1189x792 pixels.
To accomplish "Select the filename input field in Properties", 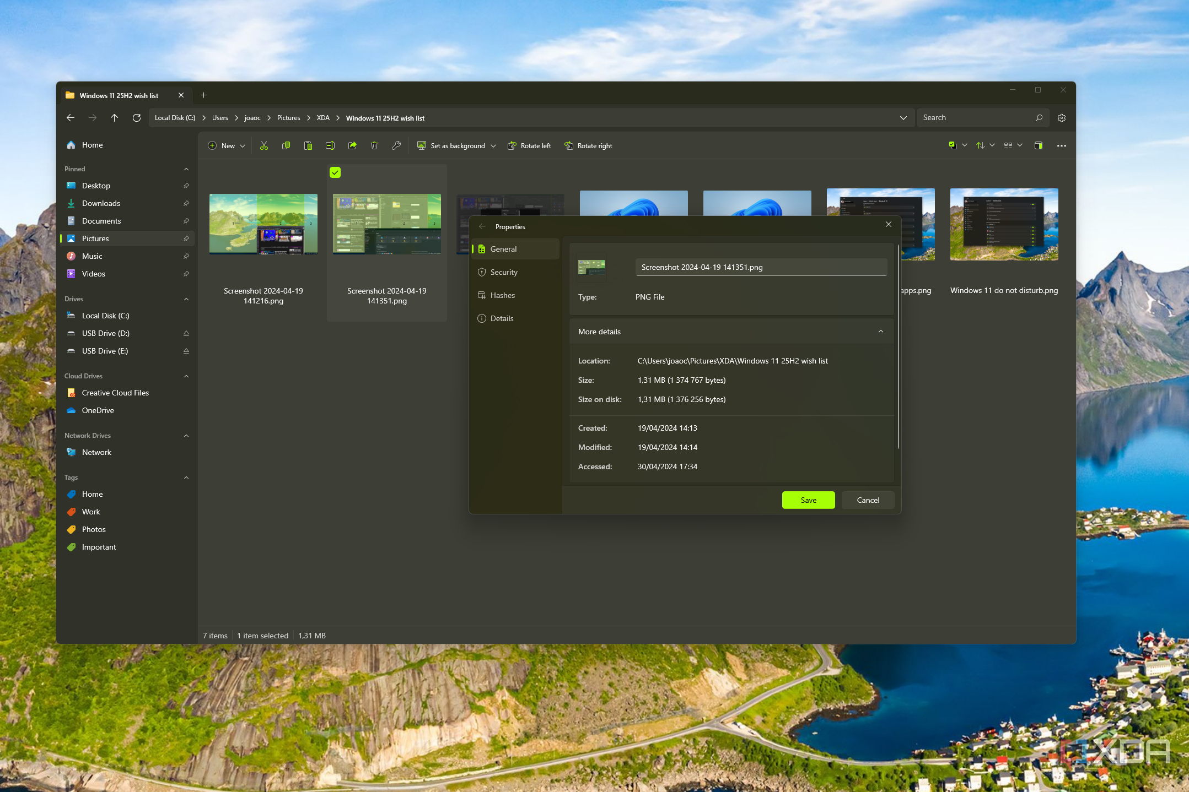I will [x=760, y=267].
